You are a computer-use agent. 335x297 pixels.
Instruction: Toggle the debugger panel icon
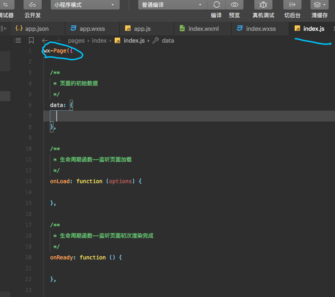(6, 5)
